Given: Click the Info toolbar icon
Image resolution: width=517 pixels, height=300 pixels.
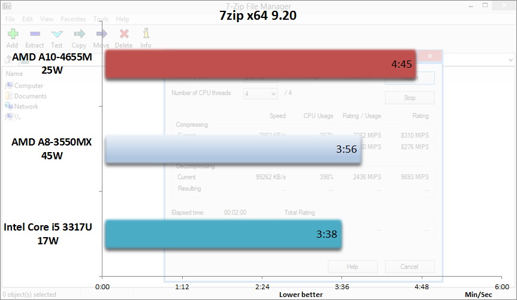Looking at the screenshot, I should (146, 34).
